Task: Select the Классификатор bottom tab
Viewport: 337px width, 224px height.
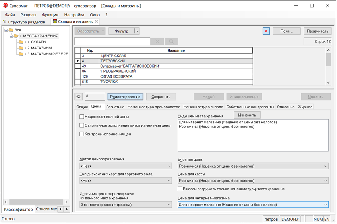Action: point(18,209)
